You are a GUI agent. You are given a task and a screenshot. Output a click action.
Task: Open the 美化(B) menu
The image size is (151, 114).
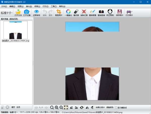[x=29, y=6]
